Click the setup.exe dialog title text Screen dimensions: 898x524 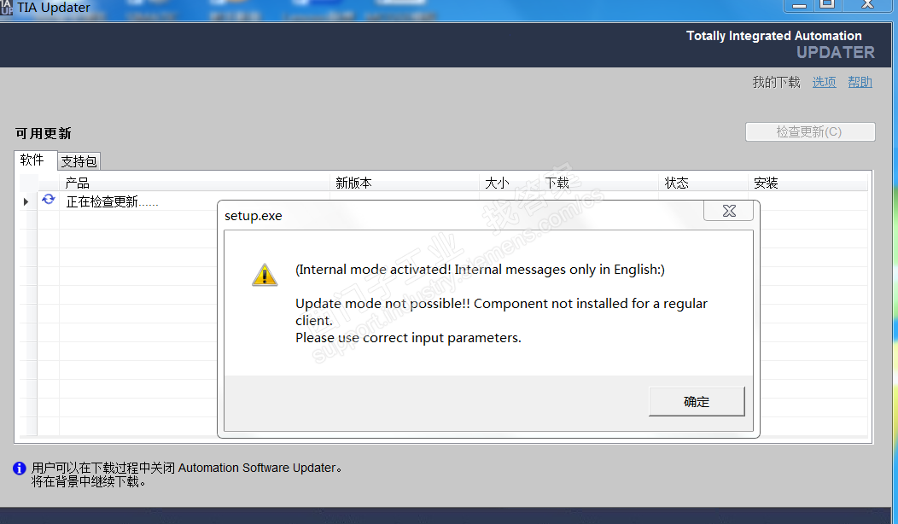(254, 216)
